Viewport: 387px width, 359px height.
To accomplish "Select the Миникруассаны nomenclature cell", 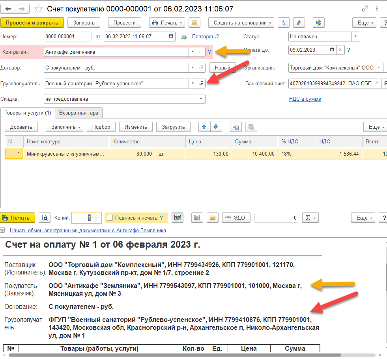I will click(66, 154).
